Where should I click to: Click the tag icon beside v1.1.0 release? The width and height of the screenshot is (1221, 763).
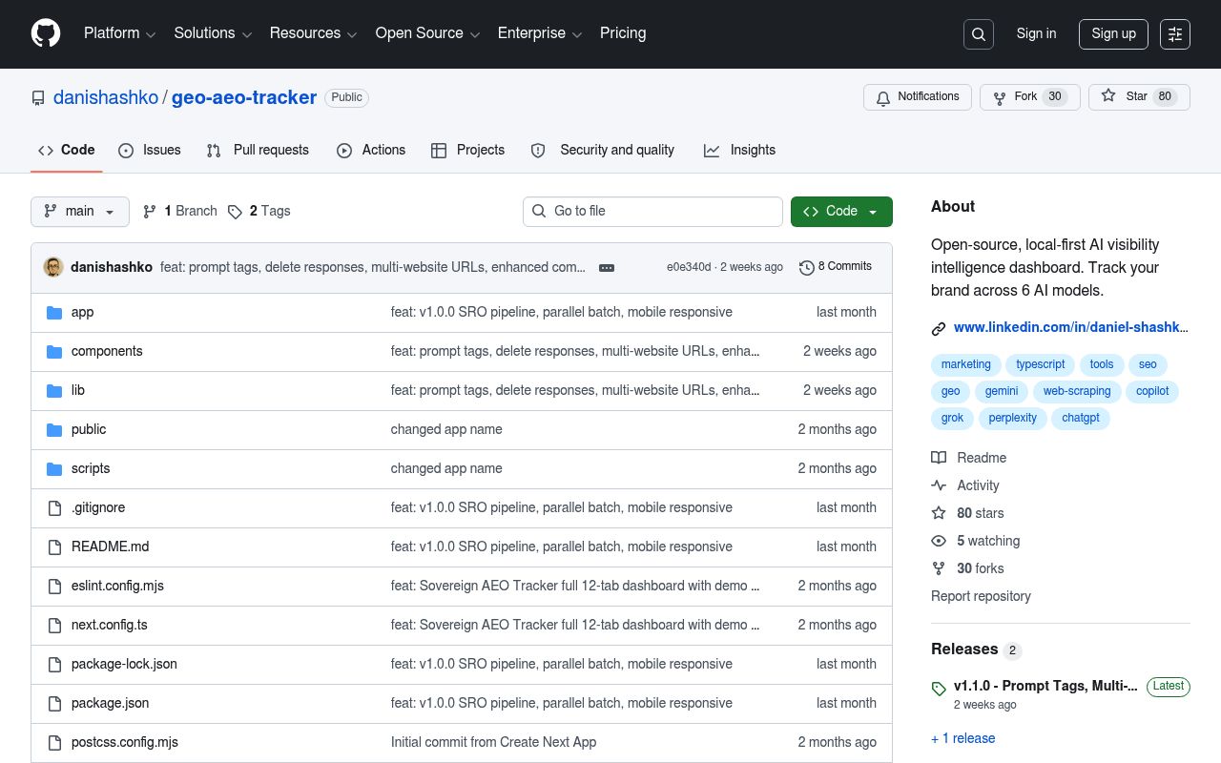point(940,689)
